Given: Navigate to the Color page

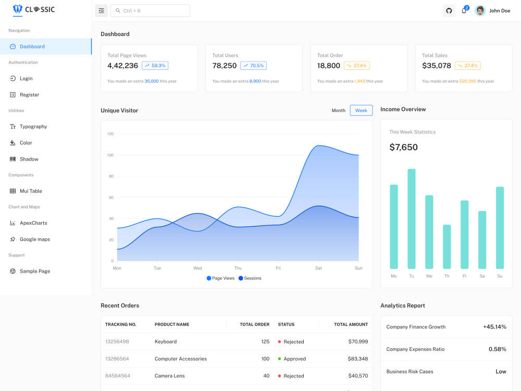Looking at the screenshot, I should (x=46, y=143).
